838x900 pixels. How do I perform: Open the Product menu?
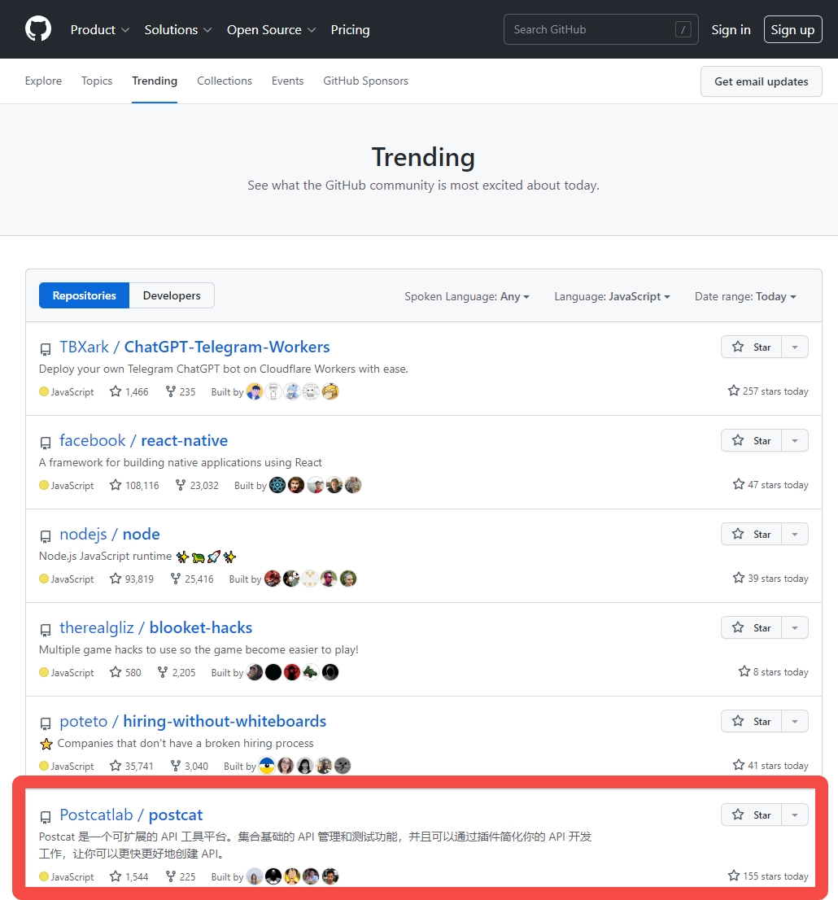click(x=100, y=30)
